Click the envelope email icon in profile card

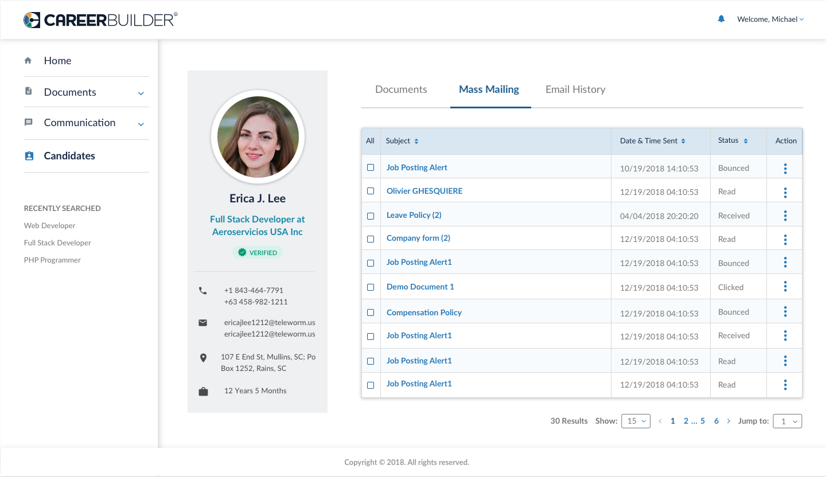pos(202,323)
